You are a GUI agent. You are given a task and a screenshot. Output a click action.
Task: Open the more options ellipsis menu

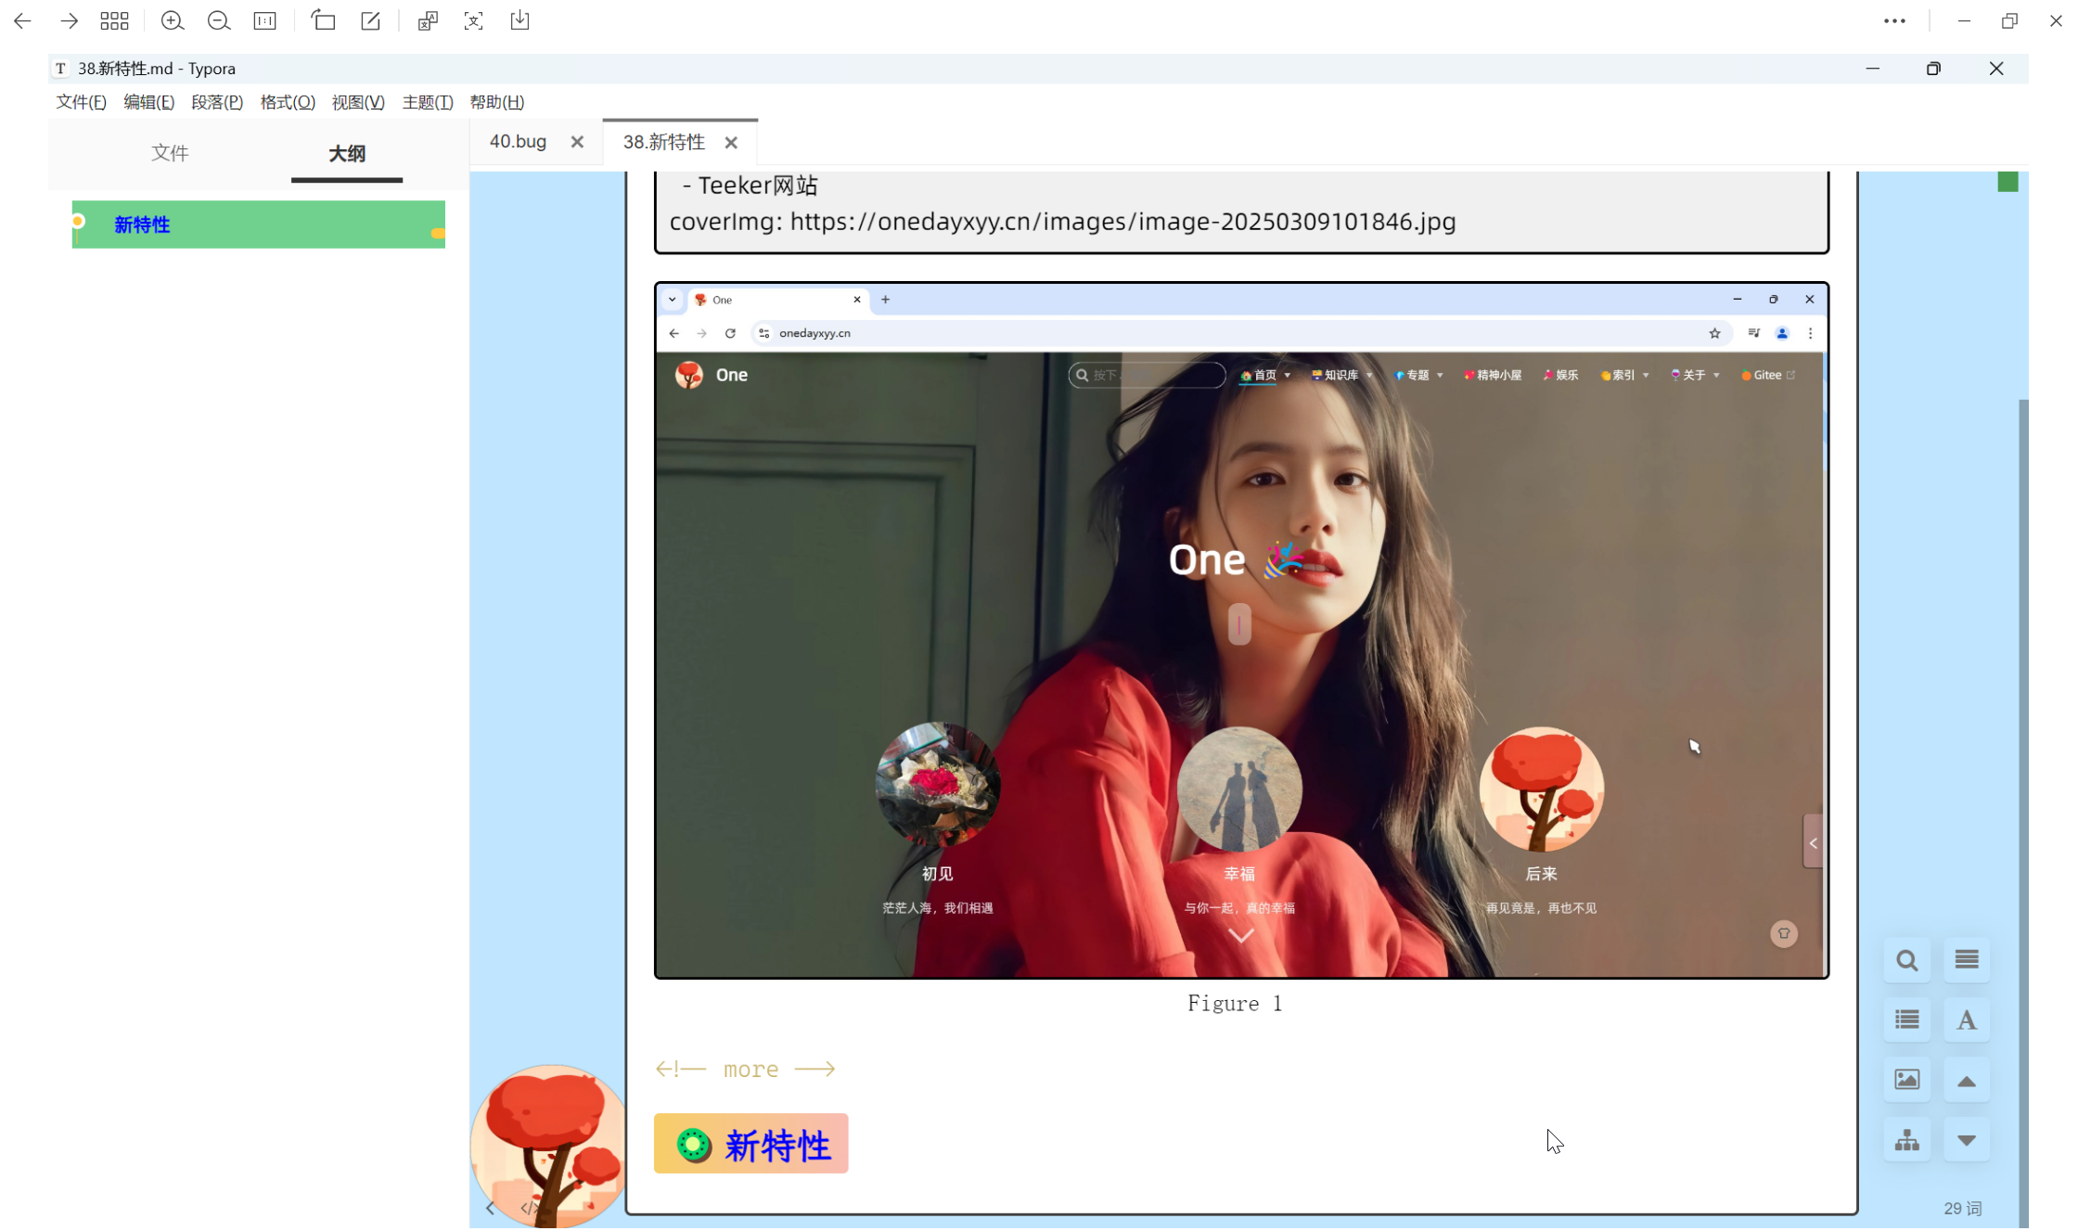1894,20
